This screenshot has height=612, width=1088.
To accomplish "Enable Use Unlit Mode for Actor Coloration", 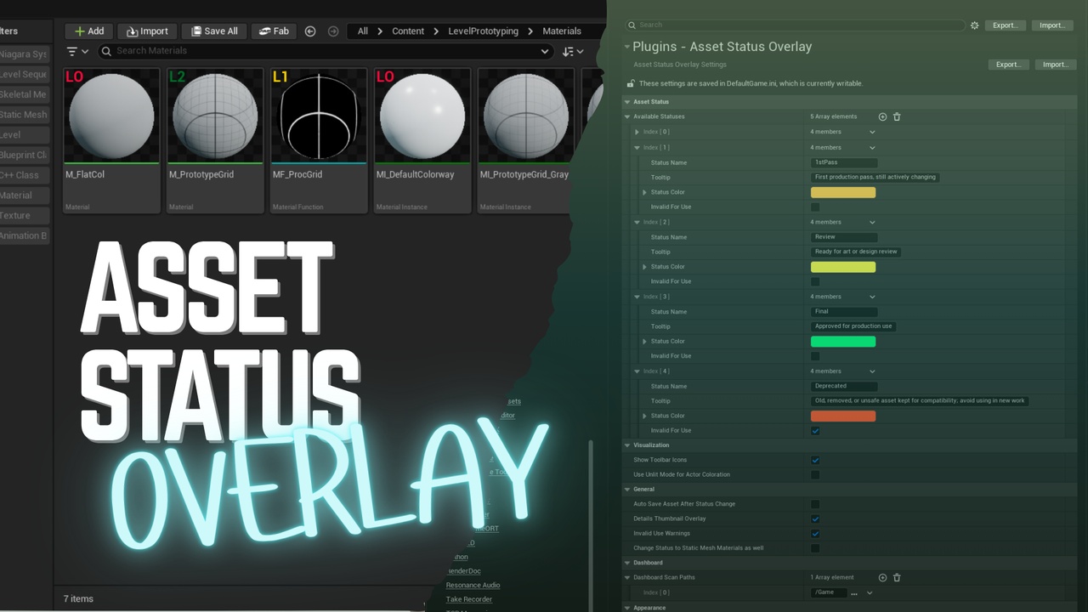I will tap(815, 475).
